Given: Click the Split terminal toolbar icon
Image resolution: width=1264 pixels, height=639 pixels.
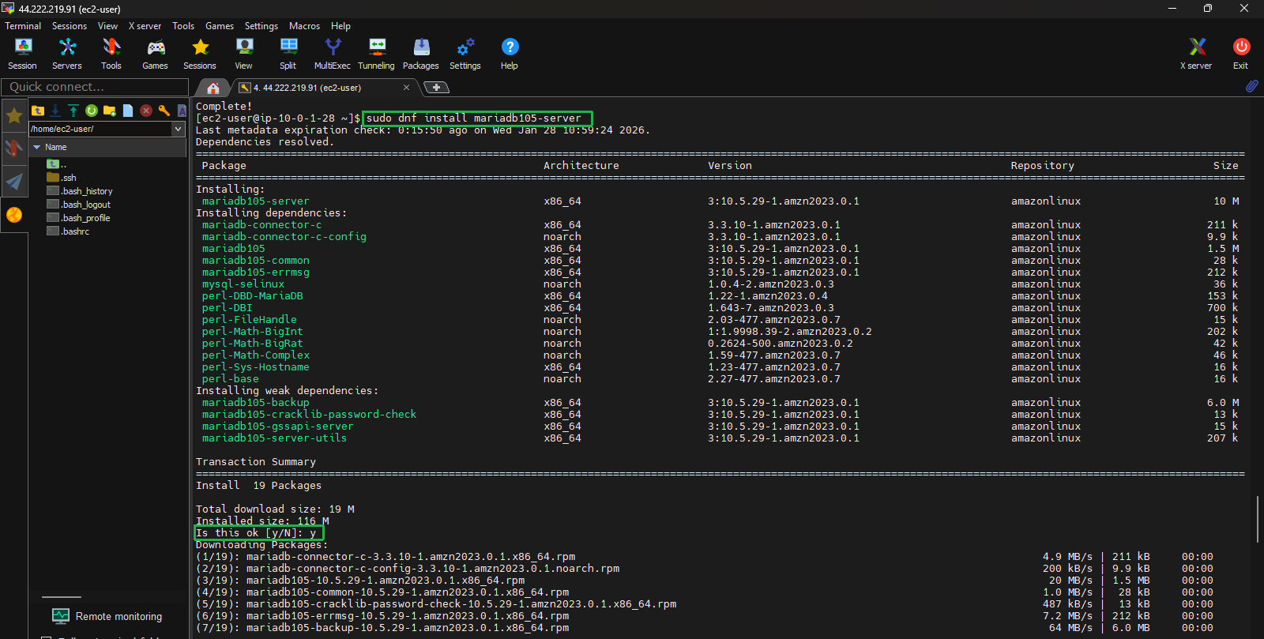Looking at the screenshot, I should [x=288, y=54].
